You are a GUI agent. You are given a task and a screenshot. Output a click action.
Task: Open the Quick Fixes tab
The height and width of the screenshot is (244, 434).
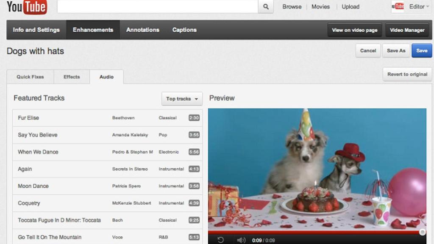(x=30, y=77)
